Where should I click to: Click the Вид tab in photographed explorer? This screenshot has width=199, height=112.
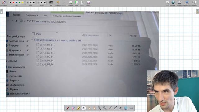45,16
